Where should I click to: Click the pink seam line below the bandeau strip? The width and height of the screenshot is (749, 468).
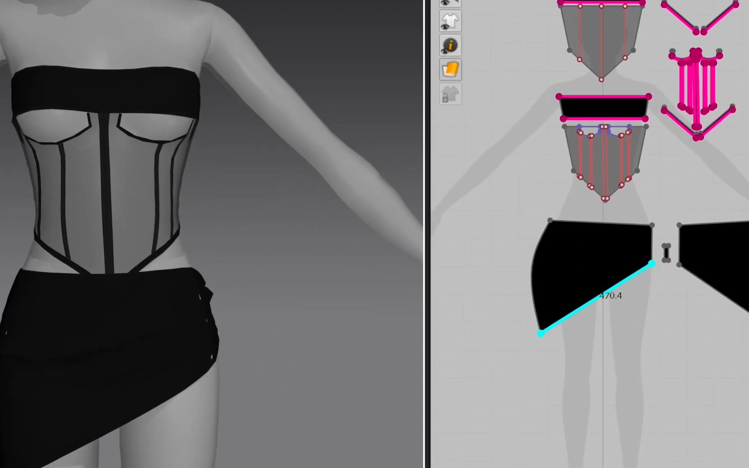point(604,119)
